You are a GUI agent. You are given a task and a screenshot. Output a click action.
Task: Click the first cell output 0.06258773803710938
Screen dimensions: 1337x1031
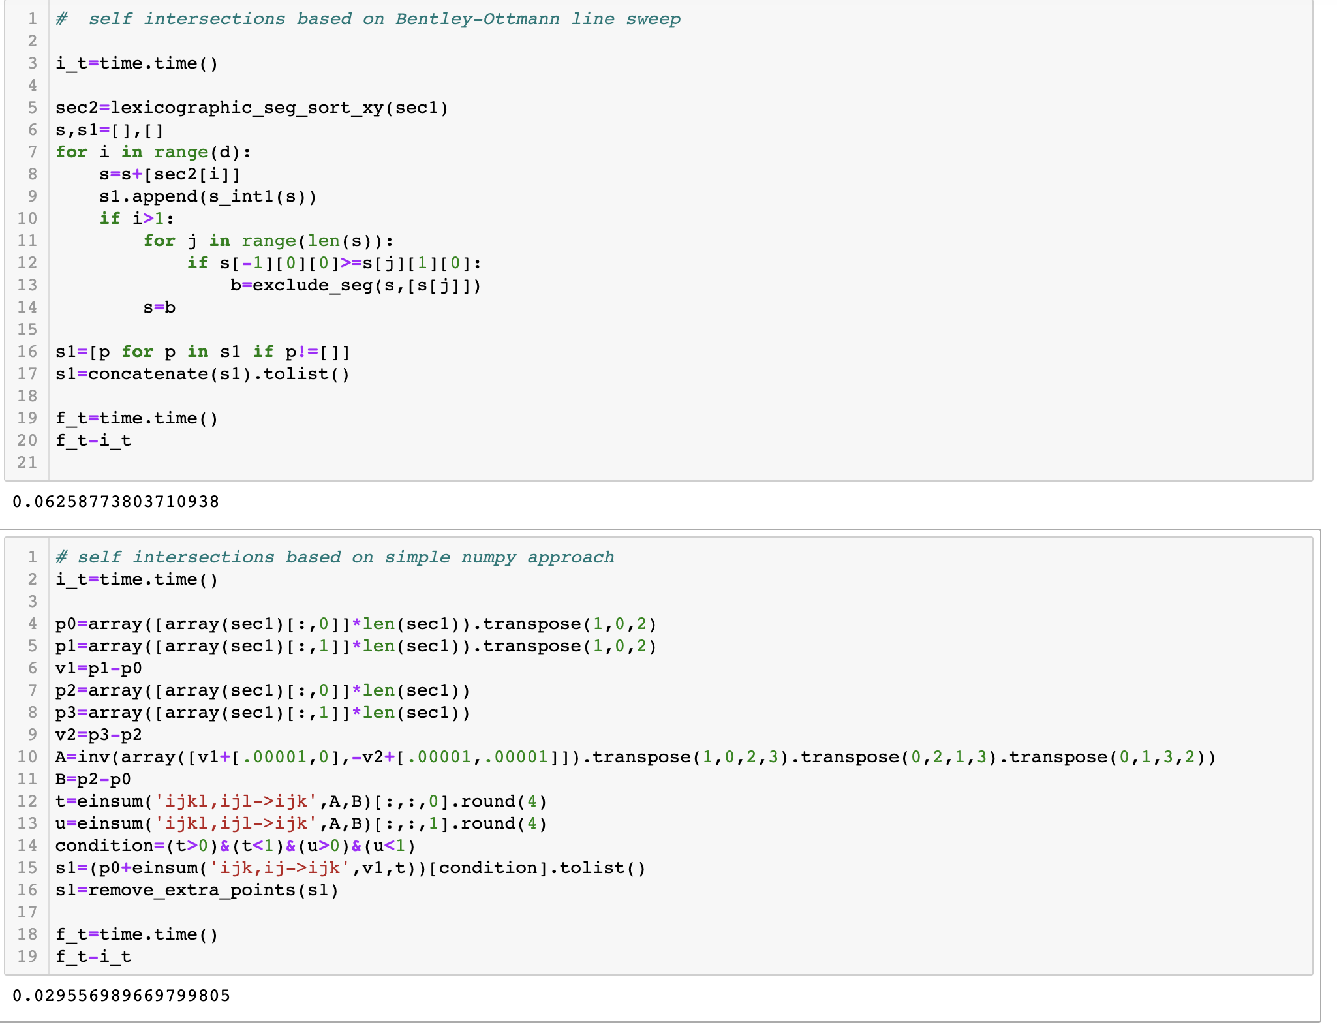tap(115, 502)
